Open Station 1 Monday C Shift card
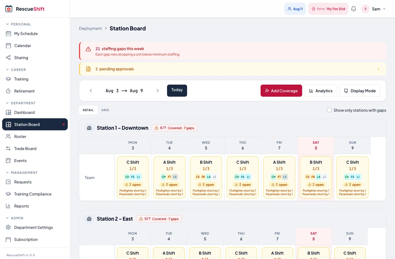The image size is (395, 259). [x=133, y=177]
